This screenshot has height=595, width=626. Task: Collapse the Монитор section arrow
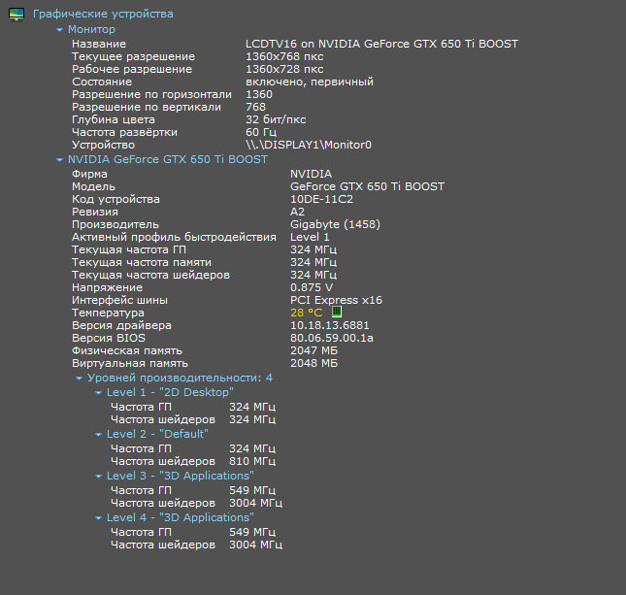coord(59,30)
